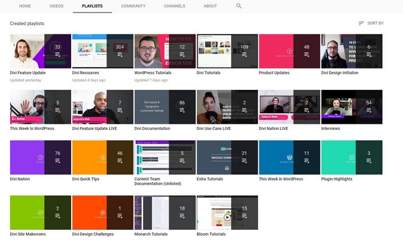
Task: Click the playlist icon under the 15 count
Action: tap(244, 215)
